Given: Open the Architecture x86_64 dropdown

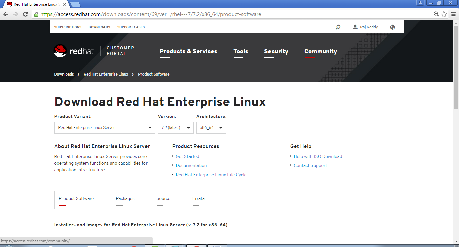Looking at the screenshot, I should pyautogui.click(x=211, y=128).
